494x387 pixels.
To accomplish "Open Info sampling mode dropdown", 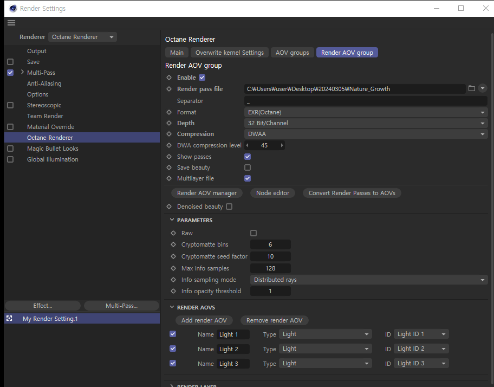I will tap(369, 280).
